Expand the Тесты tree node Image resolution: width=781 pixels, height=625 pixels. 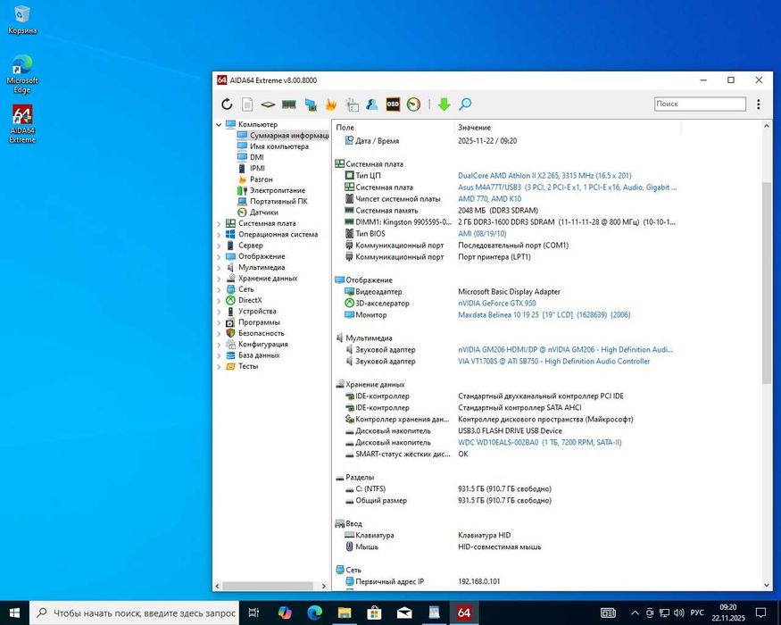coord(219,366)
